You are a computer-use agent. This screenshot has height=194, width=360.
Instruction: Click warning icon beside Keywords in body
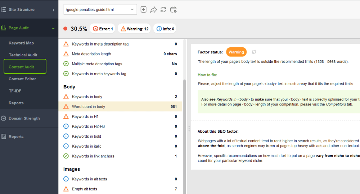tap(66, 96)
